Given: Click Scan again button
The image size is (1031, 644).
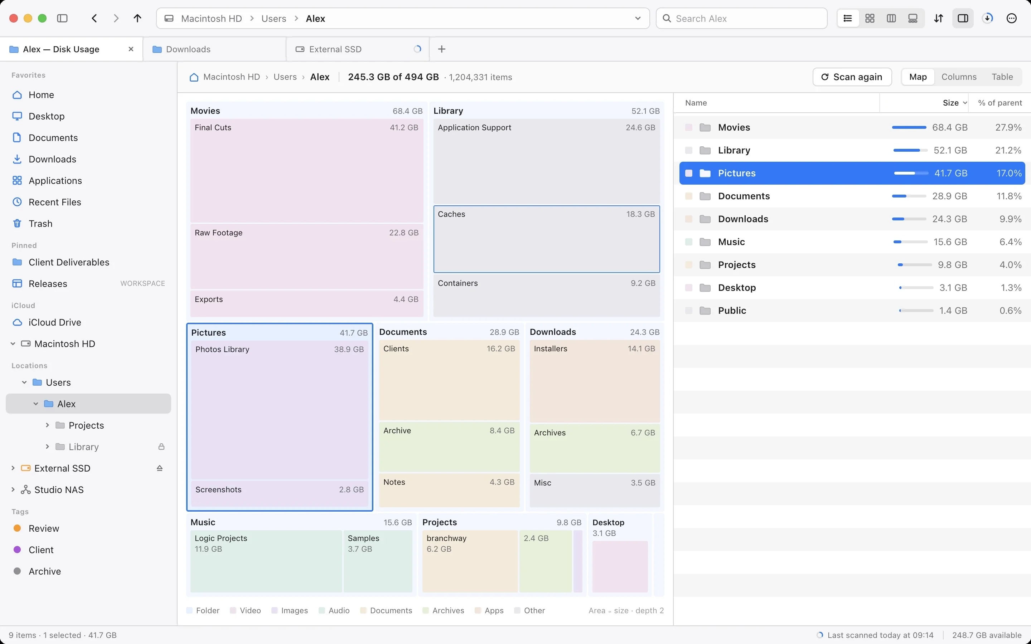Looking at the screenshot, I should tap(852, 77).
